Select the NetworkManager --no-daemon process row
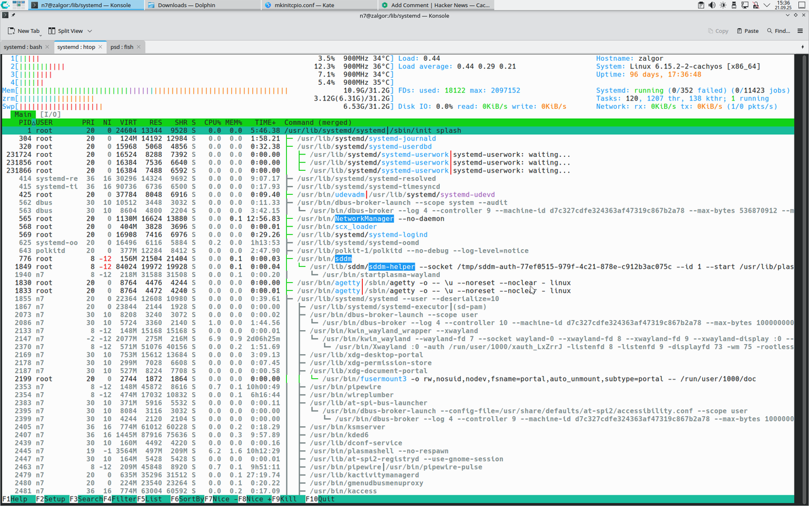The image size is (809, 506). (398, 219)
